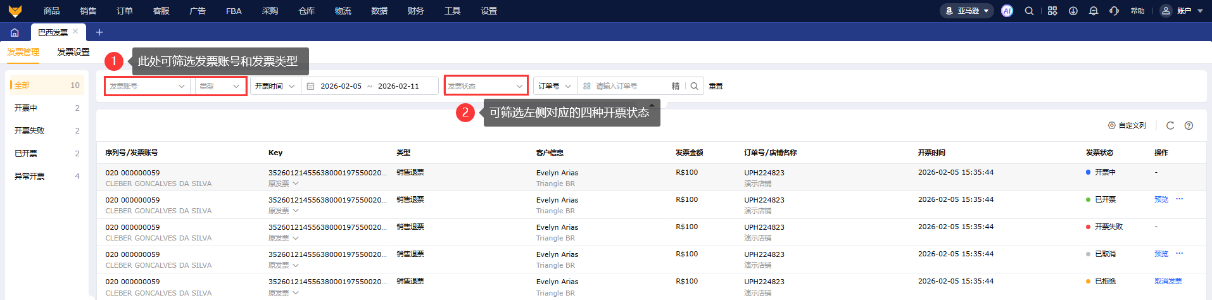Open the 广告 menu
Image resolution: width=1212 pixels, height=300 pixels.
pyautogui.click(x=198, y=11)
